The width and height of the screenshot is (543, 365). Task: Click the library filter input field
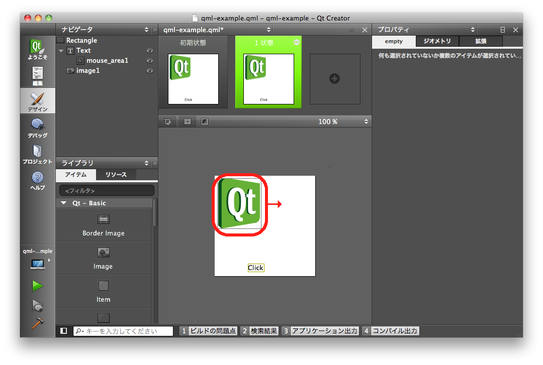(107, 191)
